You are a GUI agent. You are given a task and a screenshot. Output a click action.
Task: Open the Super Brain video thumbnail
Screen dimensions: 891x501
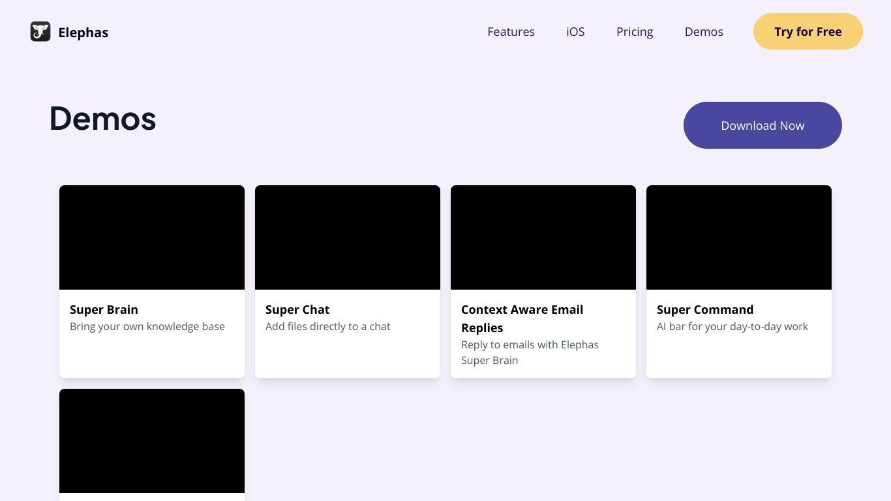(x=152, y=237)
